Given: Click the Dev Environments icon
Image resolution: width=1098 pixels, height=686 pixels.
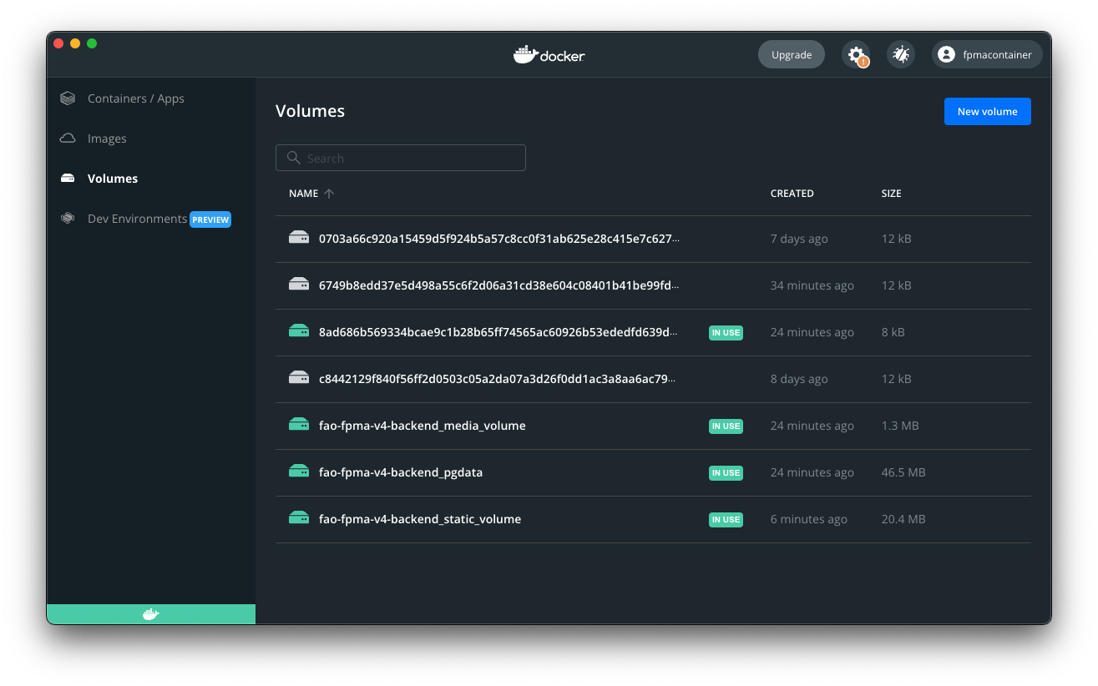Looking at the screenshot, I should [x=68, y=219].
